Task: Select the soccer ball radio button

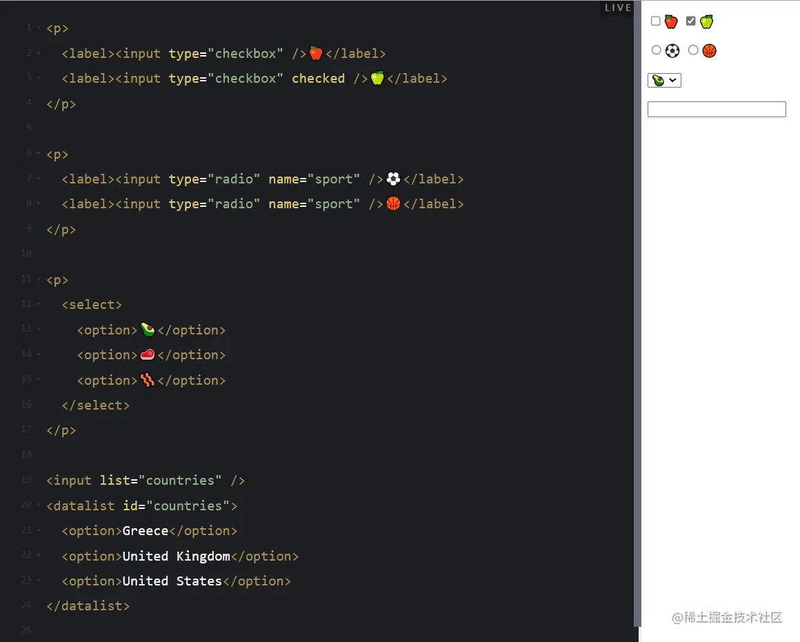Action: point(656,50)
